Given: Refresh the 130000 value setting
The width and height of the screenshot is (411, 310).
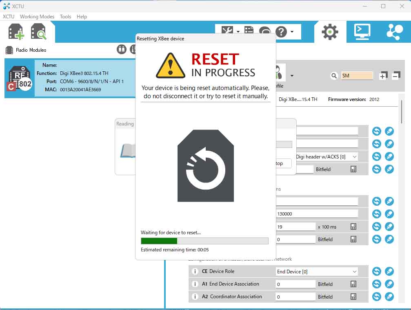Looking at the screenshot, I should coord(377,214).
